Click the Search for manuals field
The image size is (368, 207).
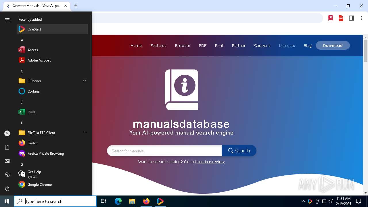[x=164, y=151]
